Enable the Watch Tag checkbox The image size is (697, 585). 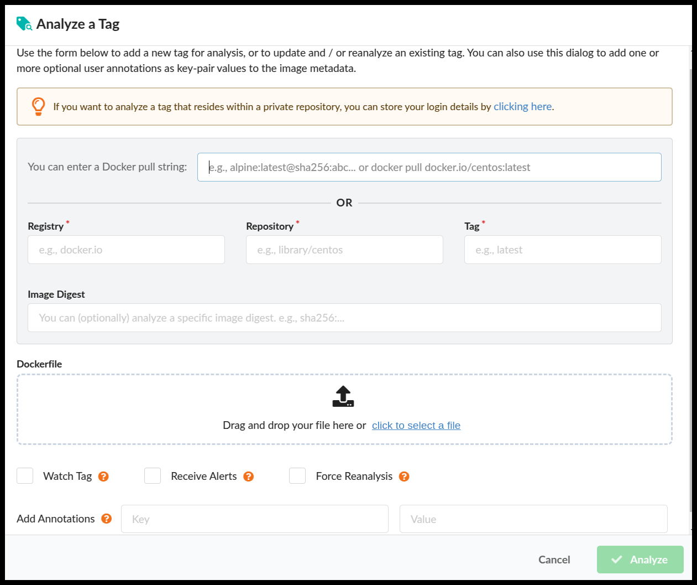pos(25,476)
